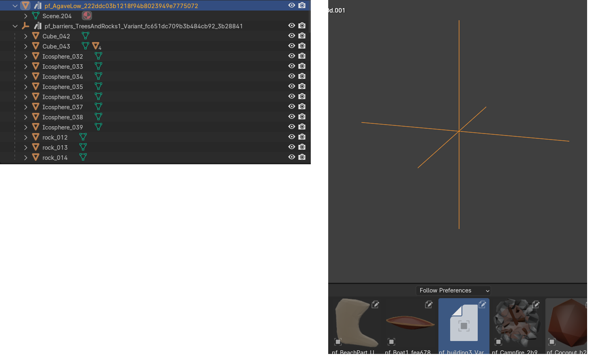Click the render camera icon for rock_013
Screen dimensions: 594x356
click(x=302, y=147)
